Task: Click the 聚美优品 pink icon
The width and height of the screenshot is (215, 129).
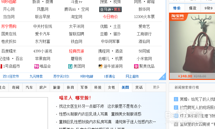Action: coord(136,66)
